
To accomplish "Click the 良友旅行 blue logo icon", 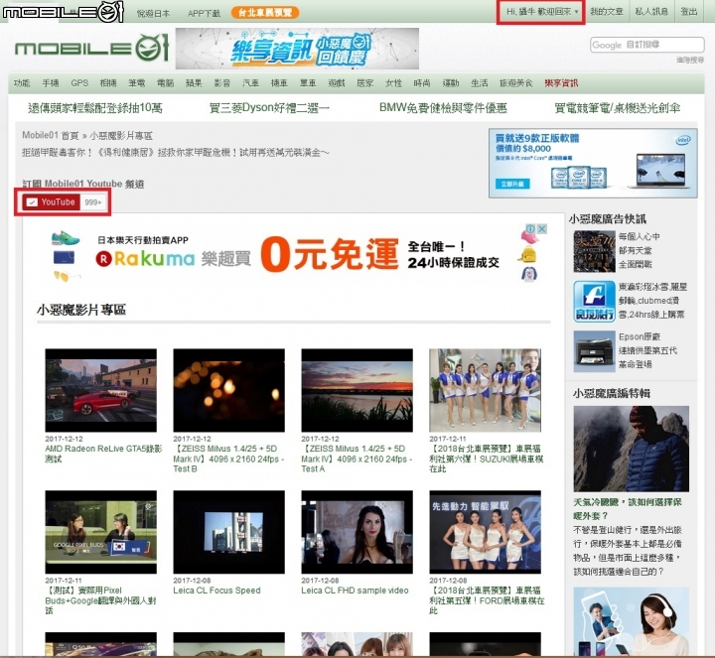I will (x=594, y=302).
